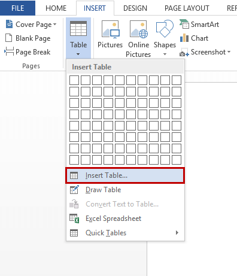Click the Page Break icon
This screenshot has height=276, width=237.
click(9, 51)
